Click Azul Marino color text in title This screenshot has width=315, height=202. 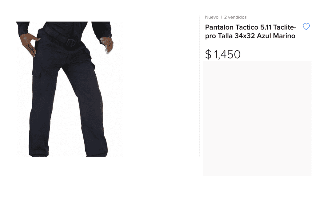[276, 36]
